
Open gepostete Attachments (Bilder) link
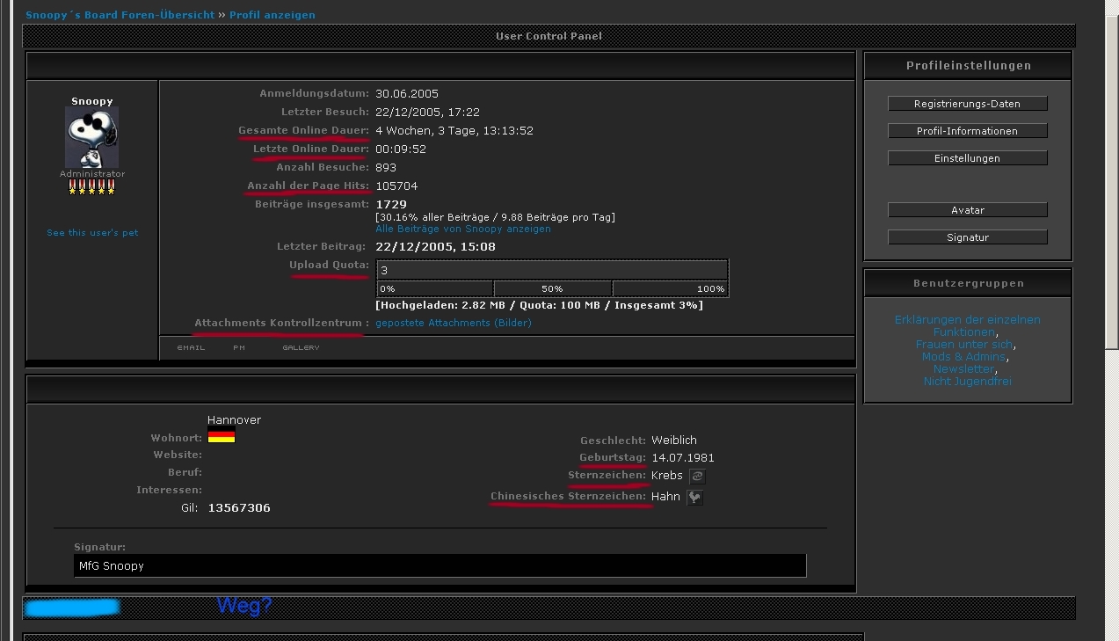click(453, 323)
